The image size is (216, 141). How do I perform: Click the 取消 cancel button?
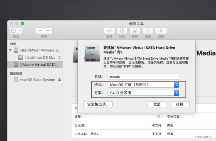[157, 104]
